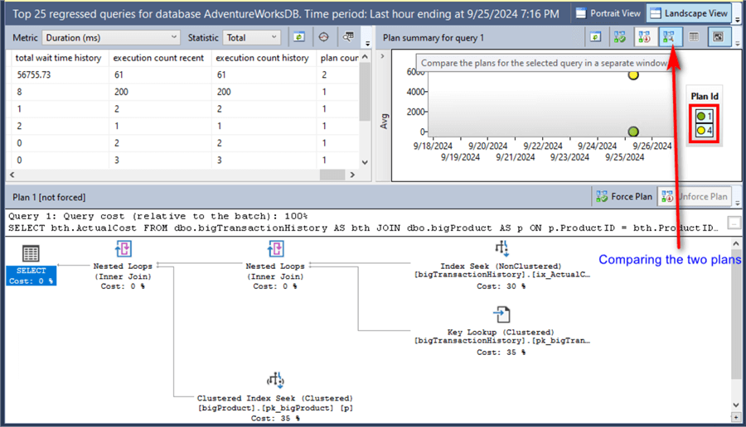Click the Portrait View button
The height and width of the screenshot is (427, 746).
point(608,13)
